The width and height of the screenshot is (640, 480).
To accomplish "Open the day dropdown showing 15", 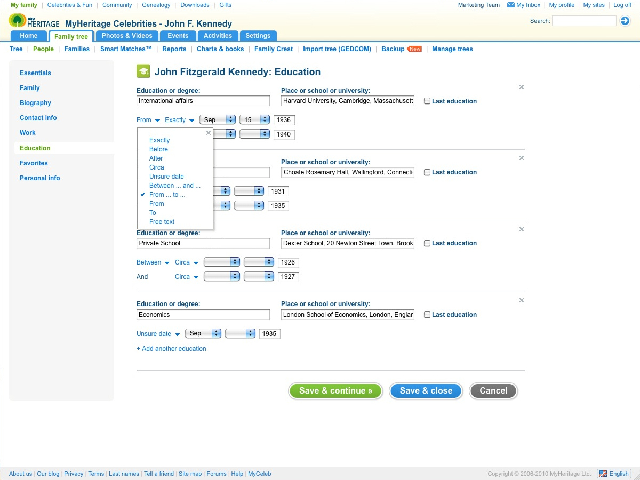I will pos(254,120).
